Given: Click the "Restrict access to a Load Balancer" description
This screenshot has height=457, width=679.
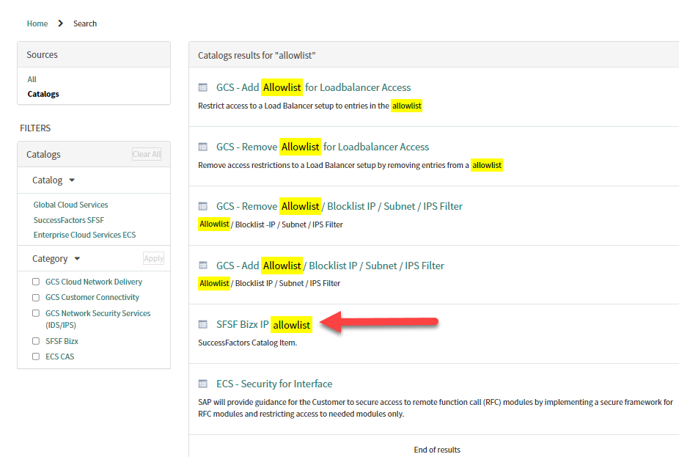Looking at the screenshot, I should 310,106.
